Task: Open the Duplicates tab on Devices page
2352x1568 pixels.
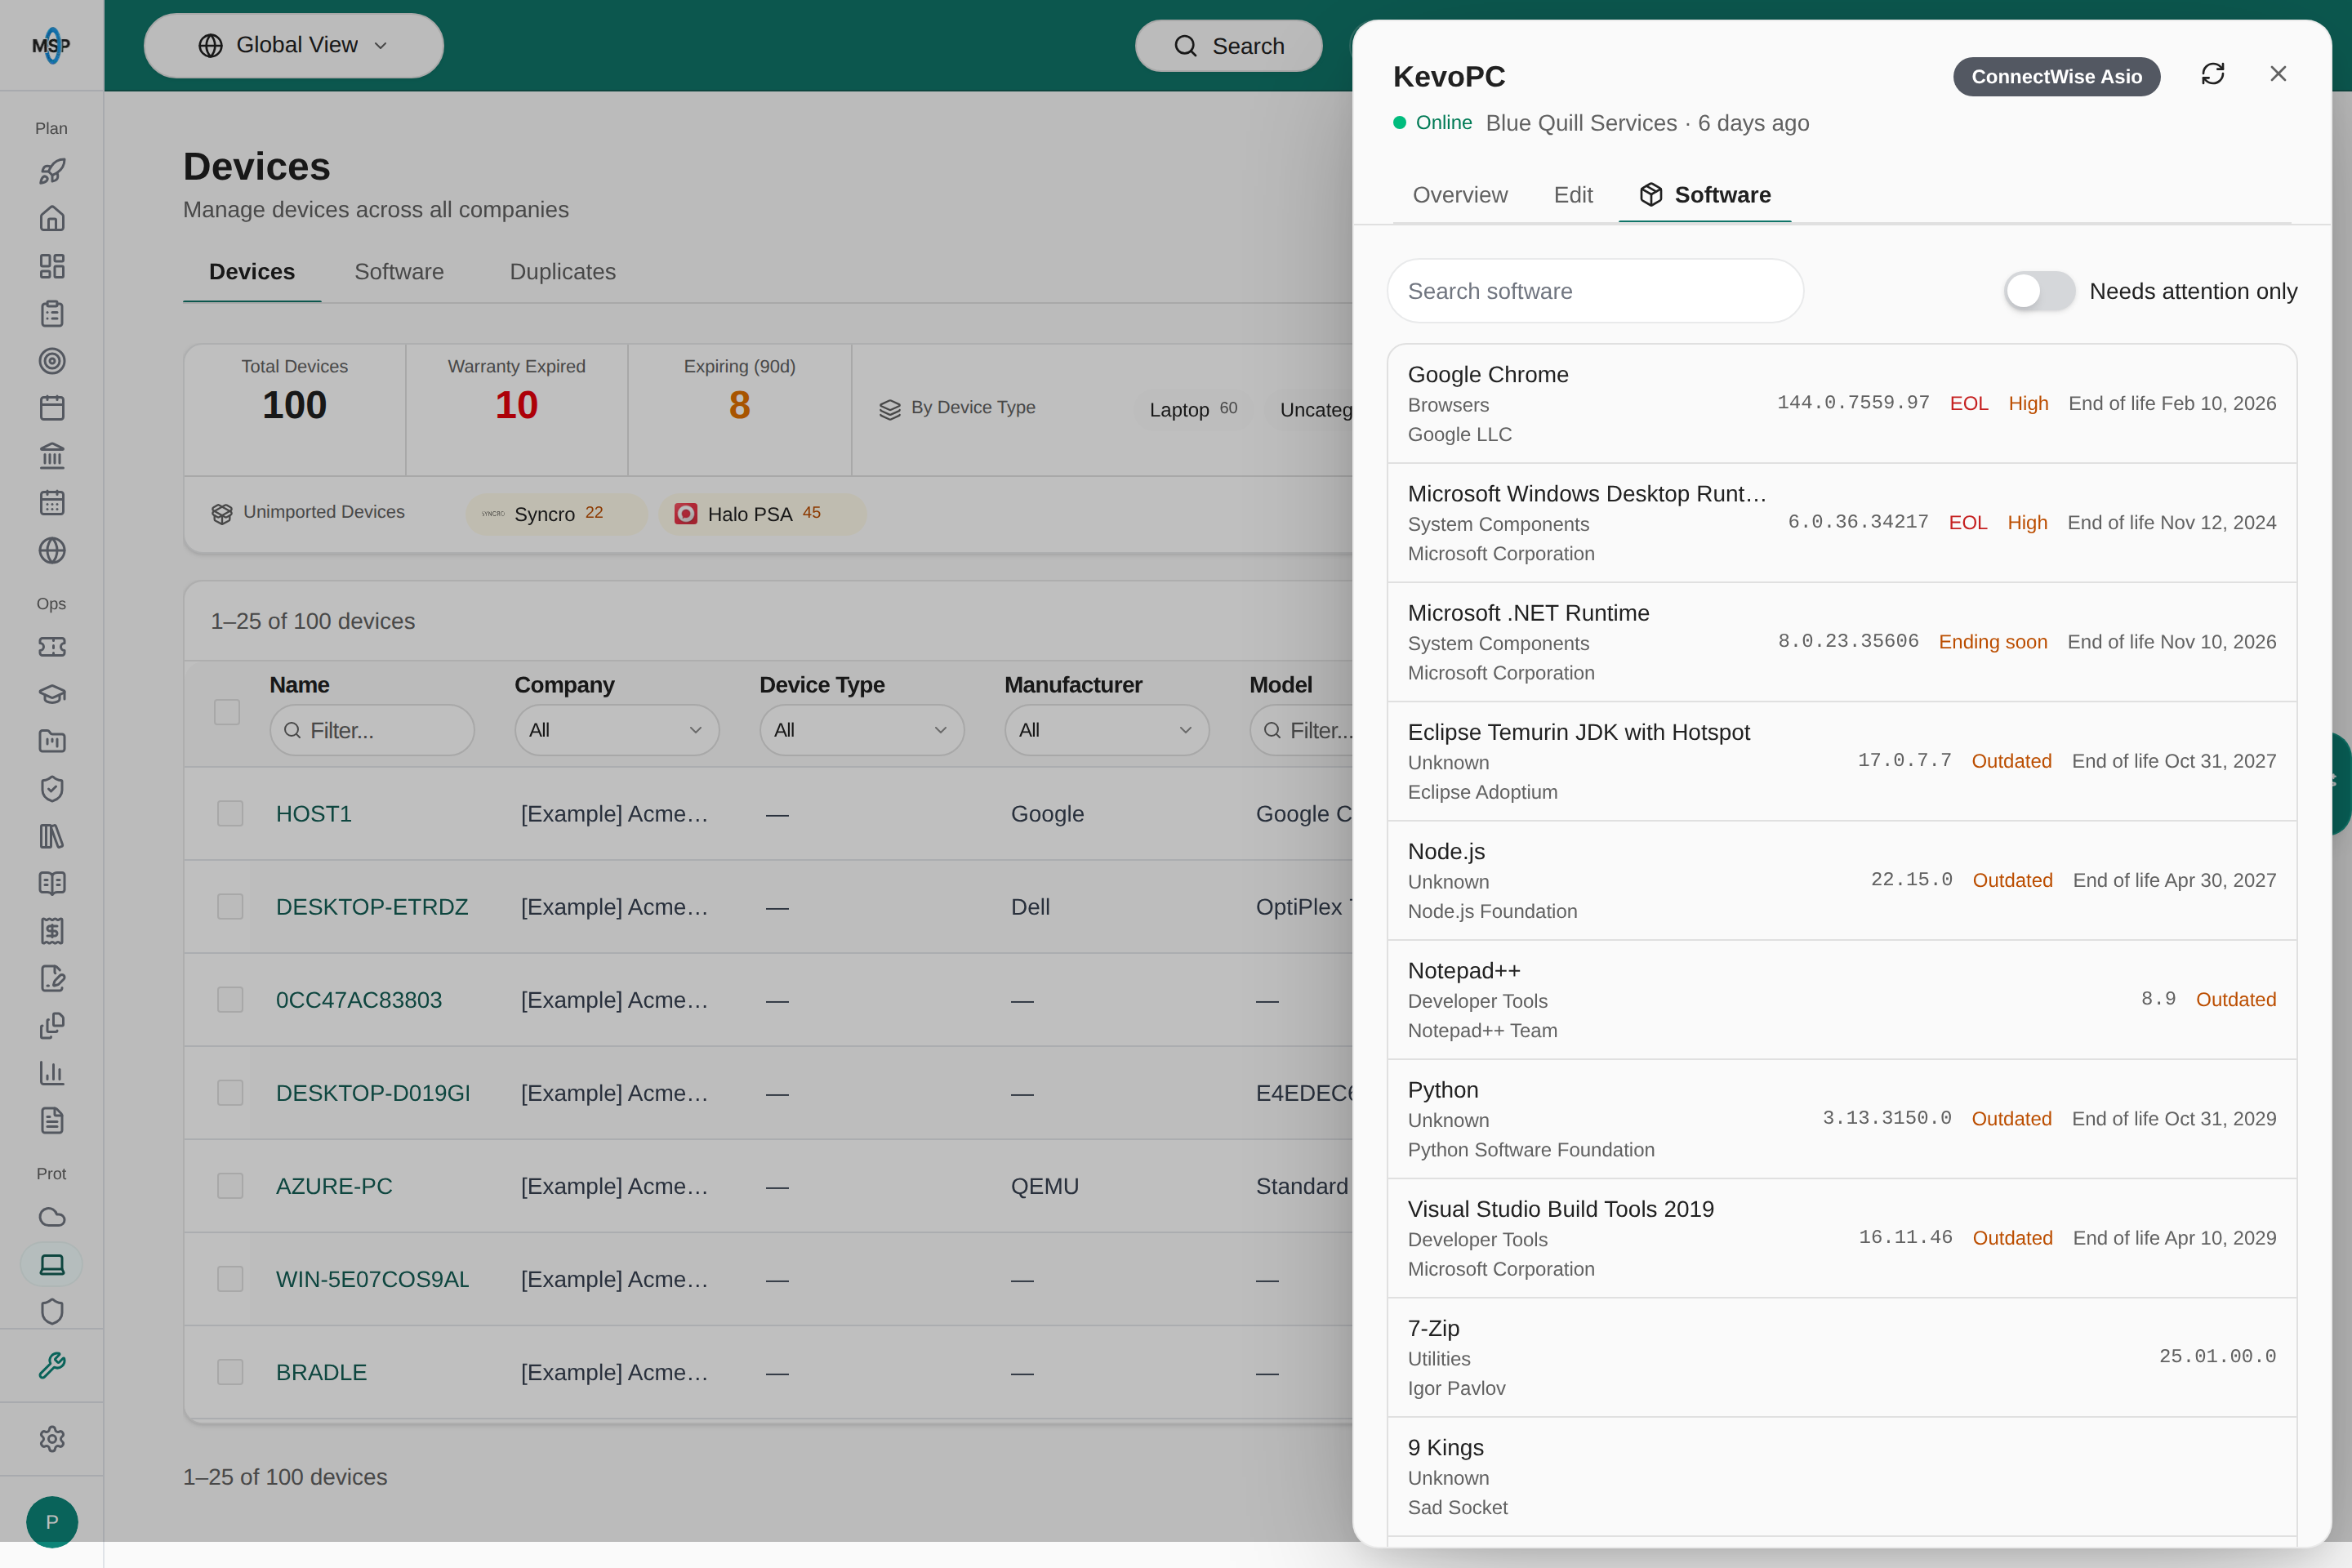Action: tap(563, 272)
